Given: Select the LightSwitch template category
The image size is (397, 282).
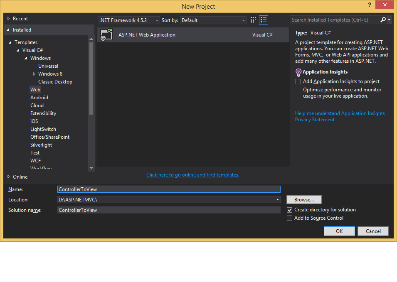Looking at the screenshot, I should click(x=43, y=129).
